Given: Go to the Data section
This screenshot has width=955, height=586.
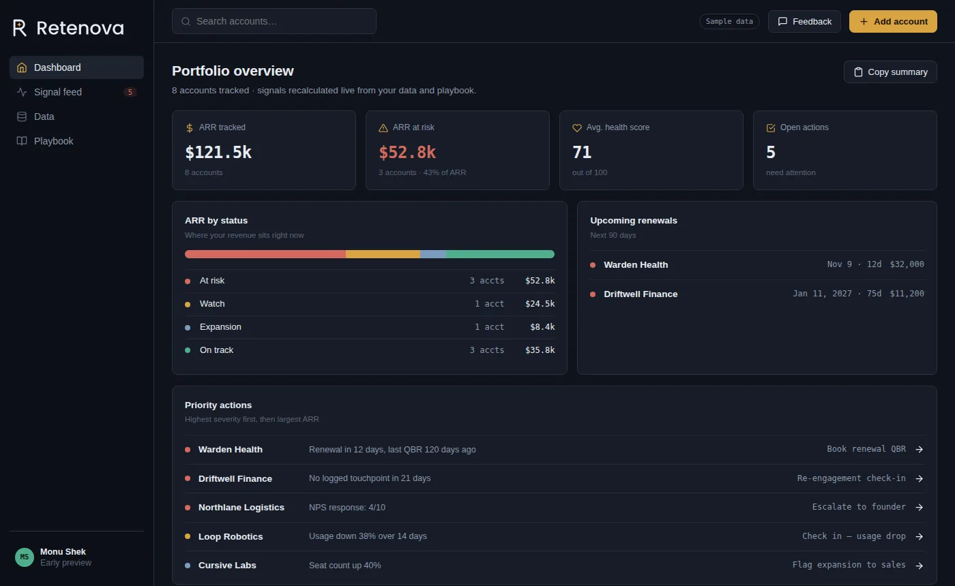Looking at the screenshot, I should point(76,117).
